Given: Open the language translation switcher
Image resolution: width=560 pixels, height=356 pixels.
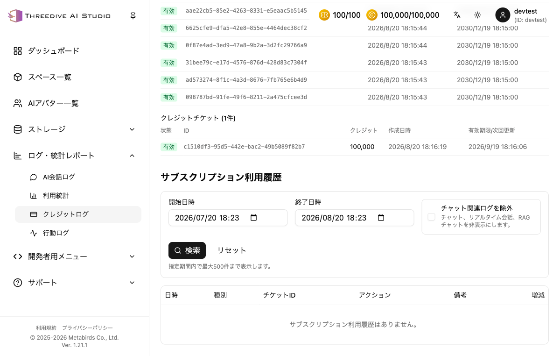Looking at the screenshot, I should (x=457, y=15).
